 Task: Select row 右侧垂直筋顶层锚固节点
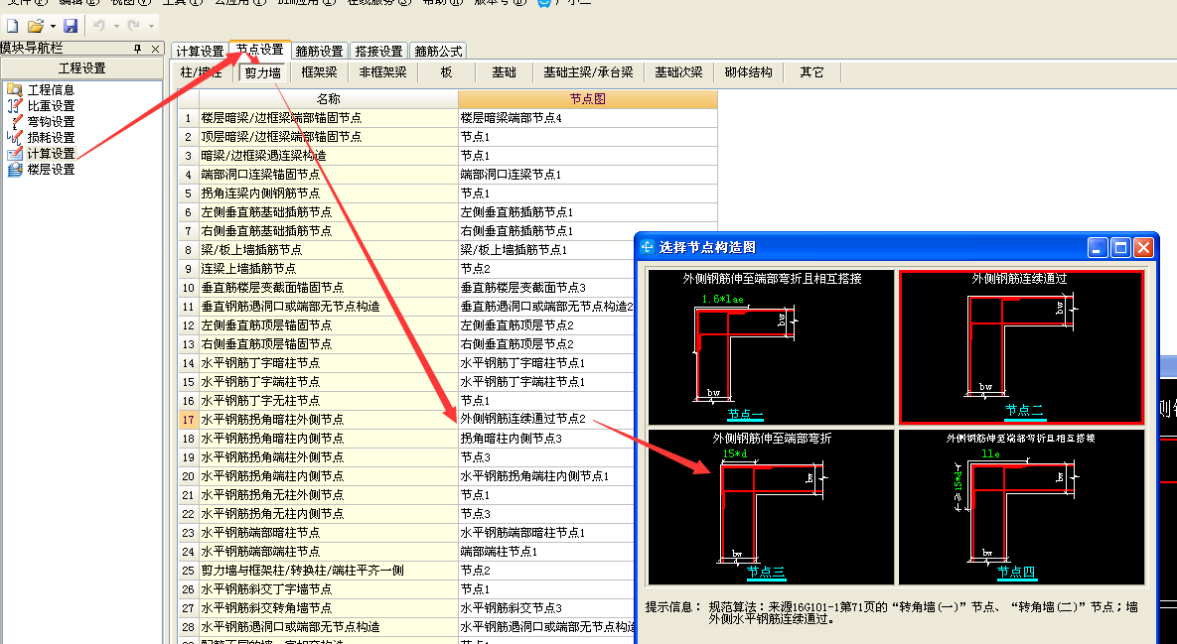point(328,344)
